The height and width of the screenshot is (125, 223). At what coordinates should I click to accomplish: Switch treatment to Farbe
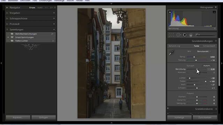pos(197,46)
